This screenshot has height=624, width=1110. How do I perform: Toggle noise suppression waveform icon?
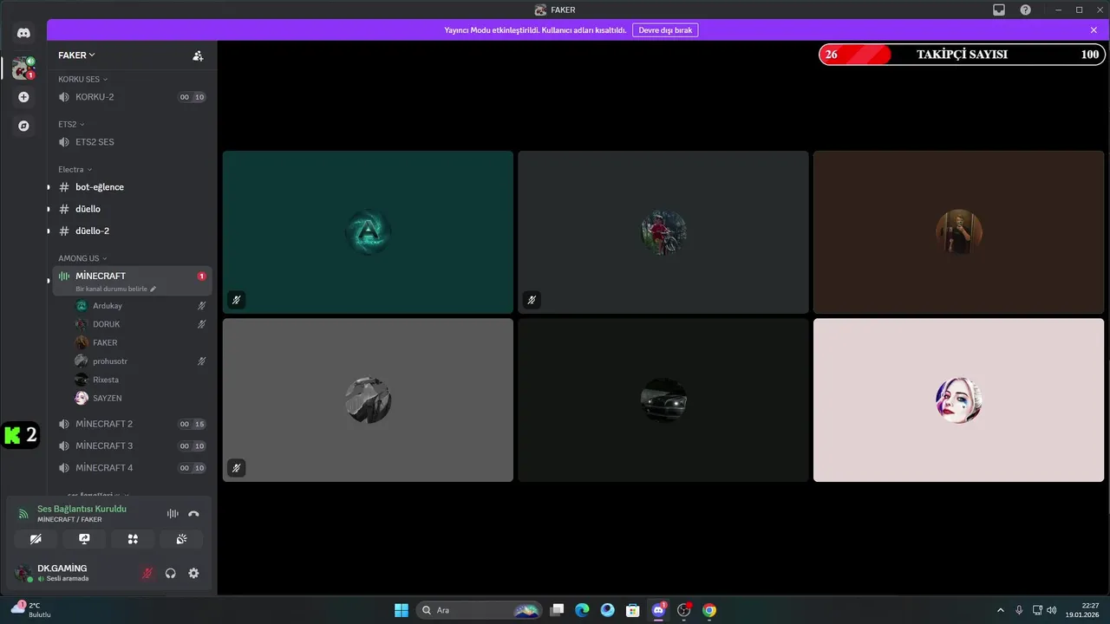pos(173,514)
